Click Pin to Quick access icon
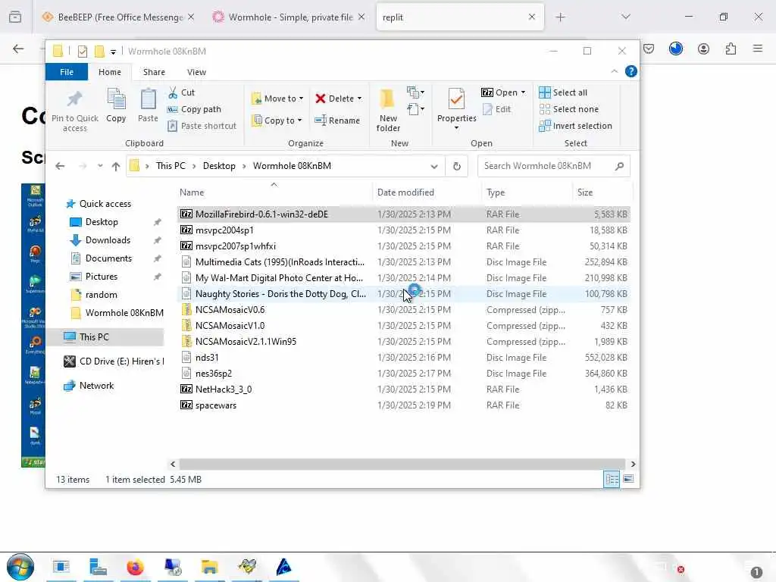This screenshot has width=776, height=582. point(75,99)
